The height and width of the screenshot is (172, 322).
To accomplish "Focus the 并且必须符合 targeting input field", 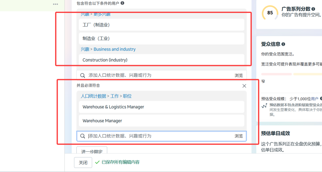I will (157, 136).
